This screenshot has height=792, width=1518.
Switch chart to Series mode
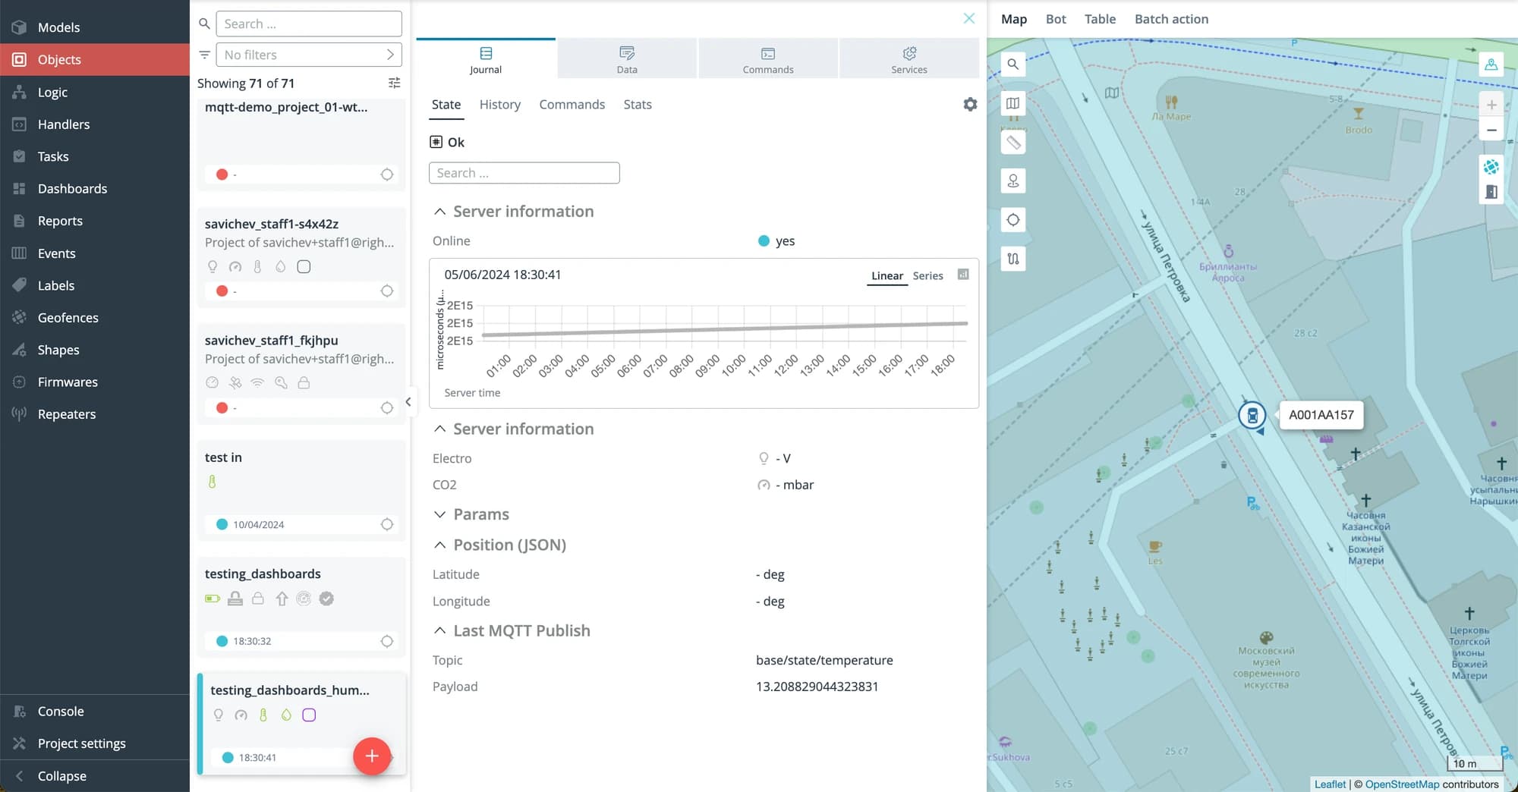(927, 276)
